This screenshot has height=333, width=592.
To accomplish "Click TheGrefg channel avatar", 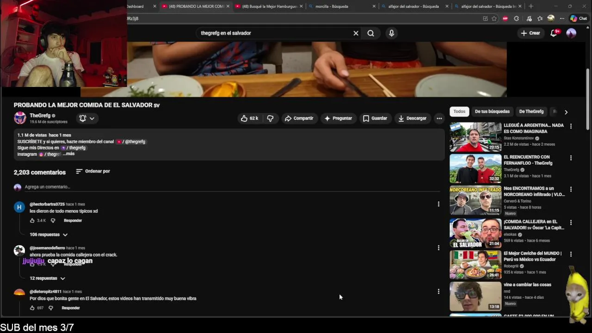I will [x=20, y=118].
